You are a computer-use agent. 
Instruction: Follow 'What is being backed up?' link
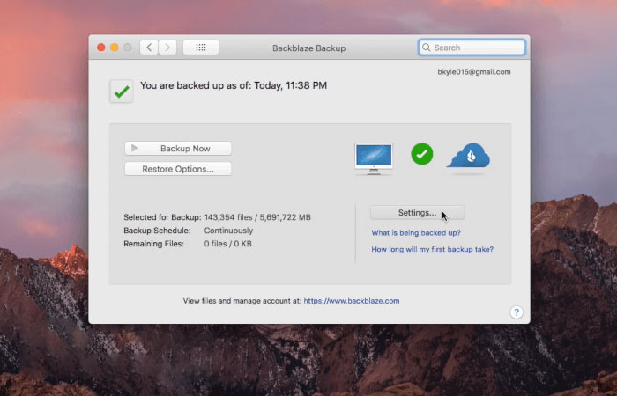pos(416,233)
